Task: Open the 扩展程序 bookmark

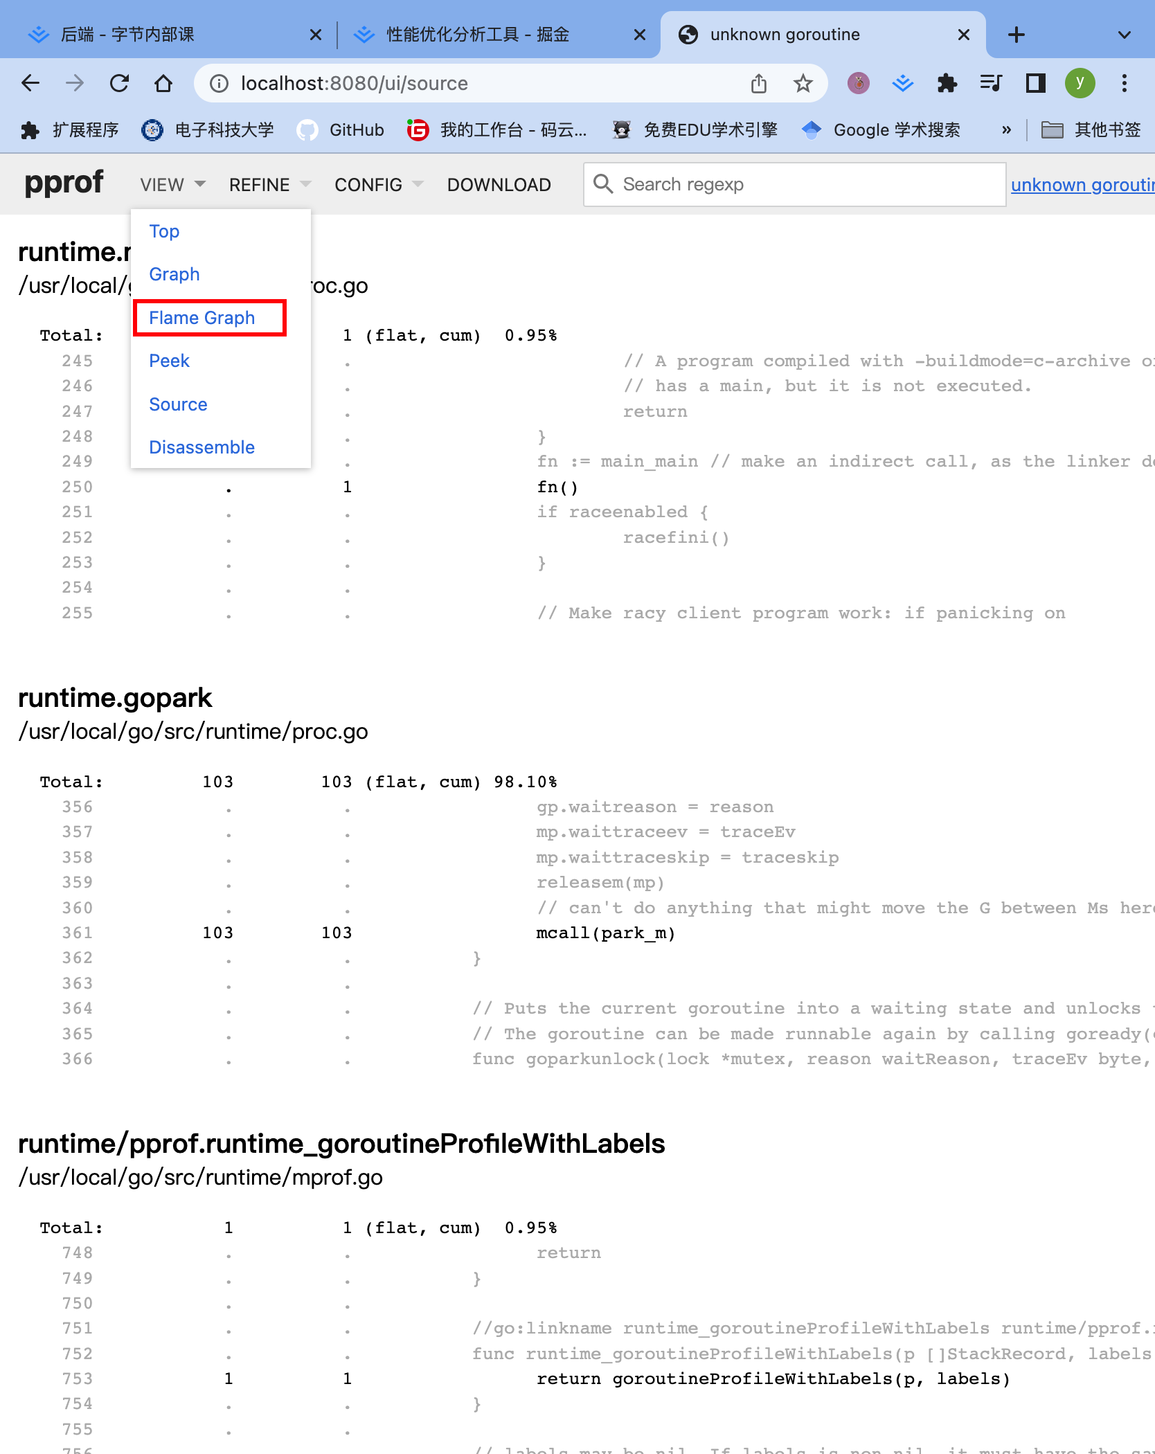Action: [x=69, y=130]
